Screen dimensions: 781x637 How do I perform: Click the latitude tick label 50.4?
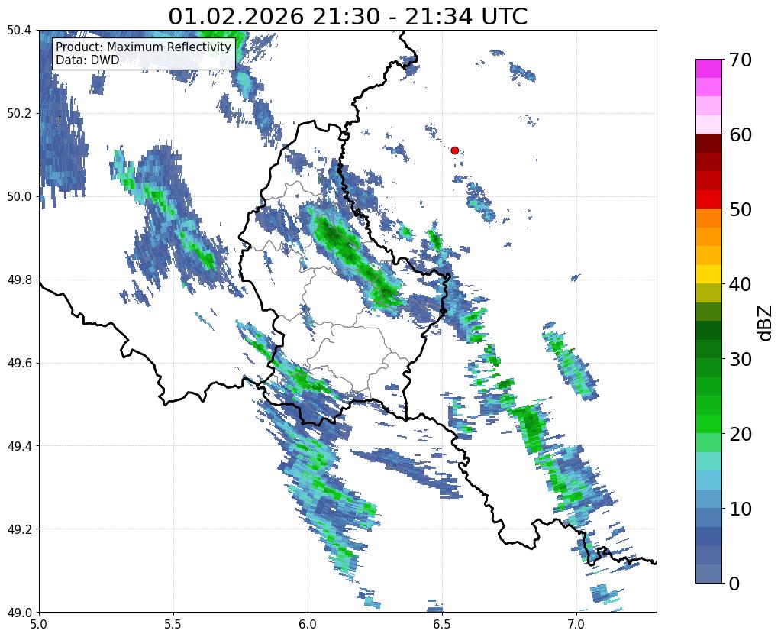click(19, 31)
